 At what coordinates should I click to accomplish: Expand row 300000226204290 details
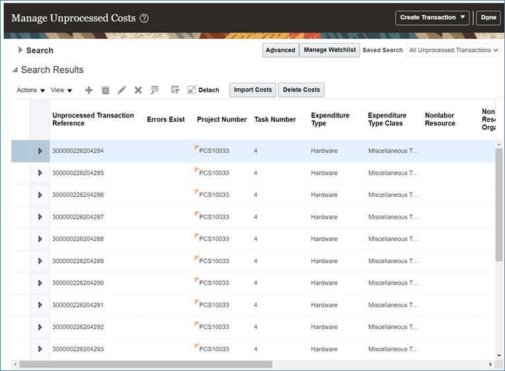40,283
